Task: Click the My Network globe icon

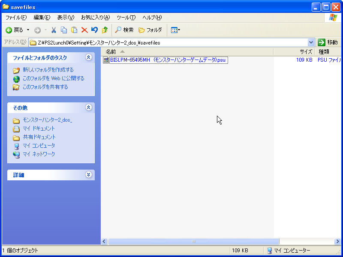Action: pos(16,155)
